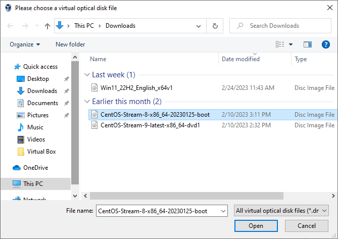Click the horizontal scrollbar thumb in file list
This screenshot has height=239, width=338.
pyautogui.click(x=186, y=196)
